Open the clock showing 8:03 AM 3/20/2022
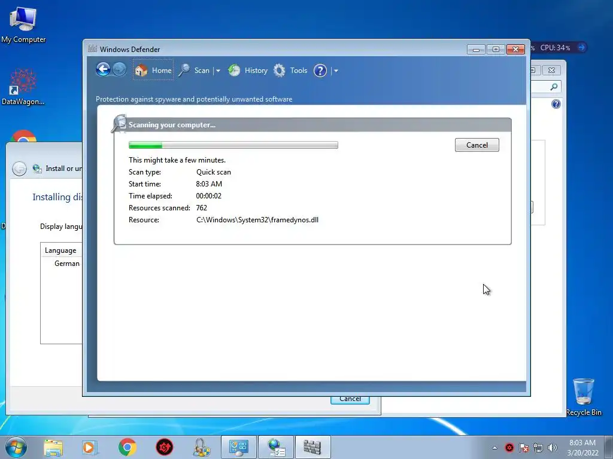613x459 pixels. (582, 448)
